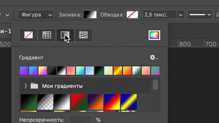219x123 pixels.
Task: Open the gradient panel gear menu
Action: 154,57
